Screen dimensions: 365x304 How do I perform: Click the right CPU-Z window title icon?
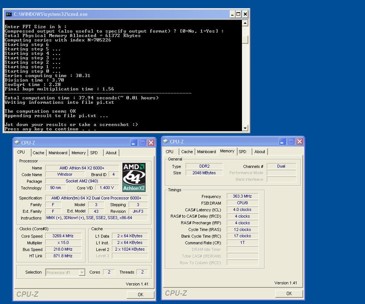pyautogui.click(x=166, y=141)
